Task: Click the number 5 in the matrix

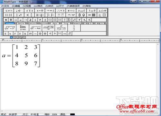Action: coord(26,55)
